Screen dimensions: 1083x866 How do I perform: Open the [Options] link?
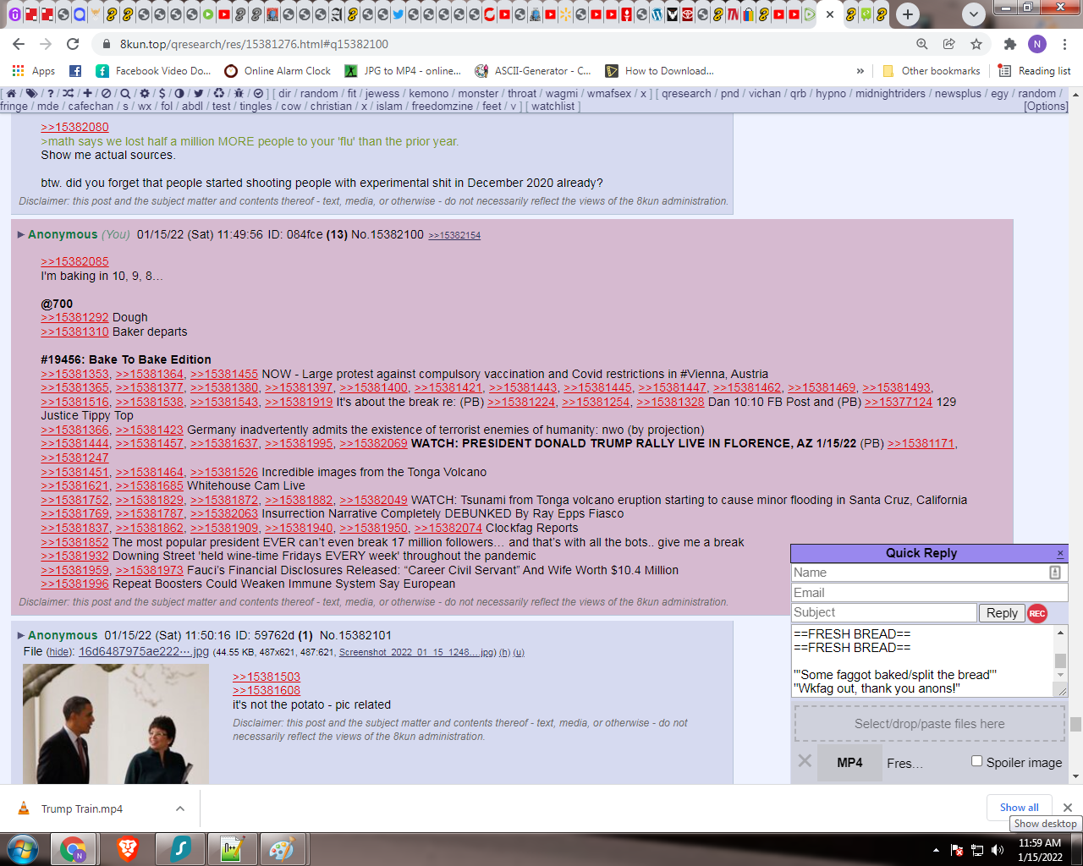point(1046,107)
